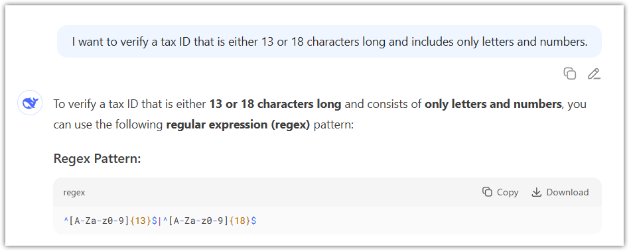Click the second [A-Za-z0-9] character class
Screen dimensions: 629x251
[198, 220]
